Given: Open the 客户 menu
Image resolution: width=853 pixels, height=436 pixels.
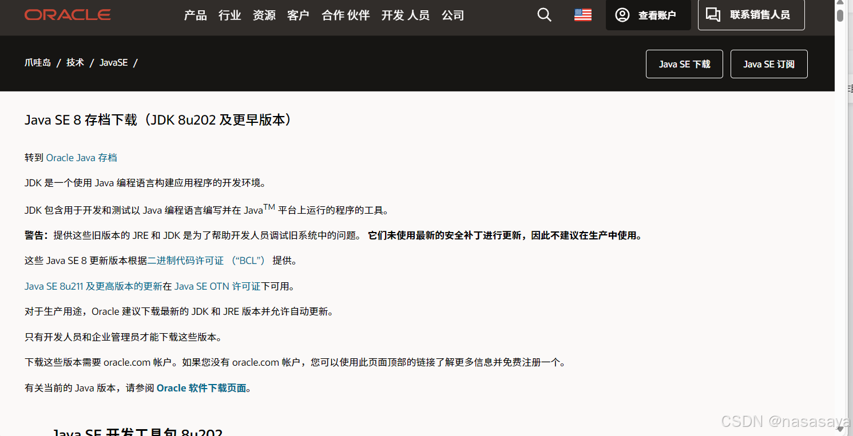Looking at the screenshot, I should (298, 15).
